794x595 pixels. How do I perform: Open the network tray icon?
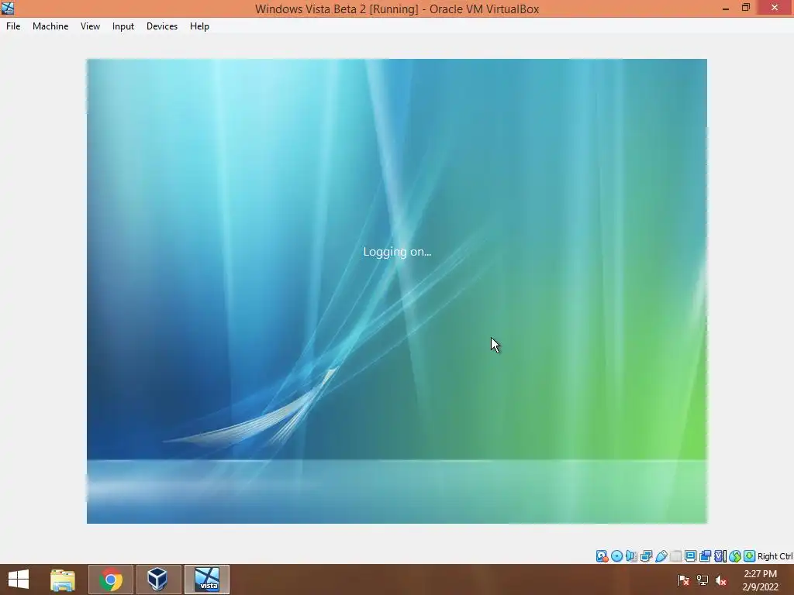coord(702,580)
